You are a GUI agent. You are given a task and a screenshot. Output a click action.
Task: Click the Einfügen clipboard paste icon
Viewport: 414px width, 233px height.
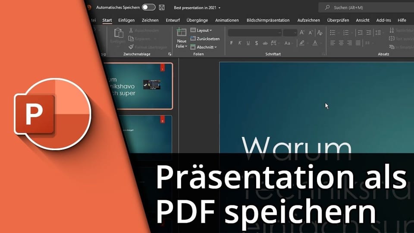[x=118, y=33]
